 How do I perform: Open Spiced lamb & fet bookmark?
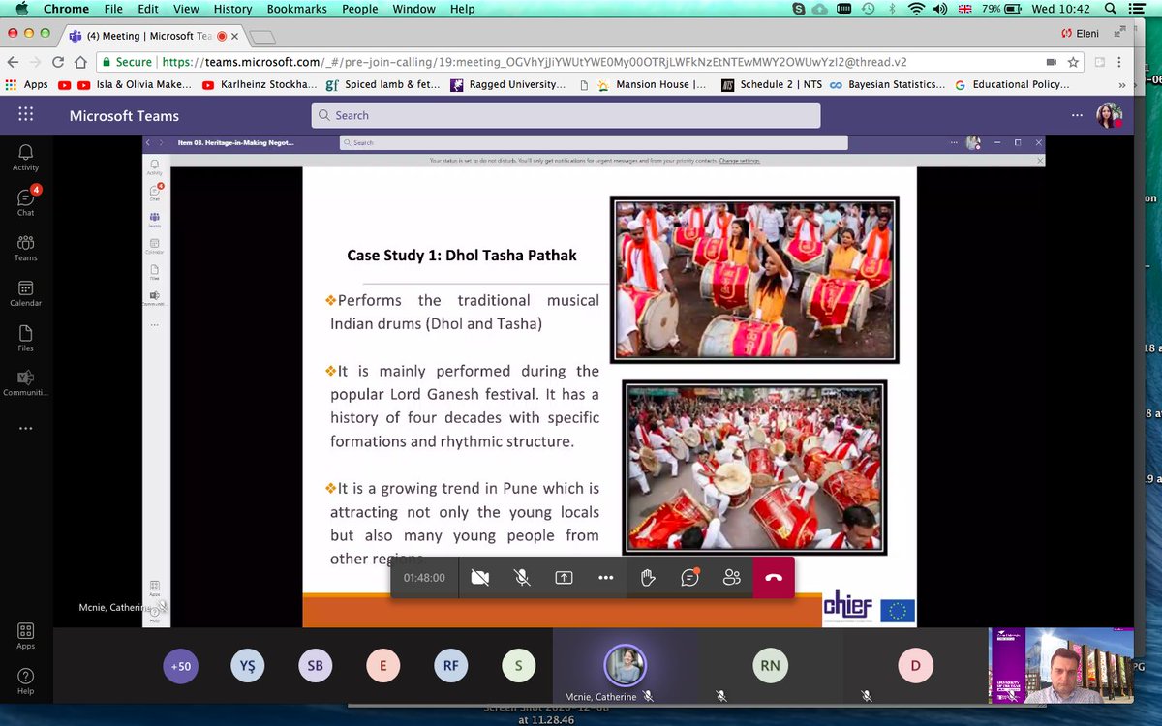383,84
